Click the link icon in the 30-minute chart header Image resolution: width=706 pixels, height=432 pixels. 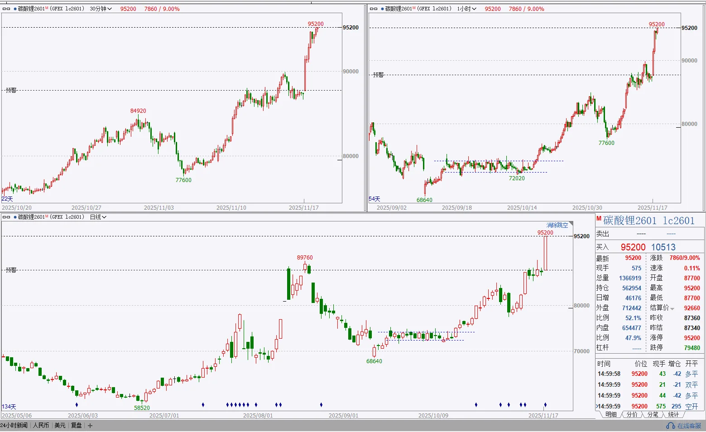click(x=6, y=9)
